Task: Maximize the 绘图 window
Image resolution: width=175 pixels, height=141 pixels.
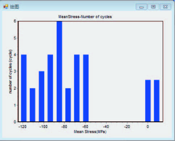Action: pyautogui.click(x=153, y=7)
